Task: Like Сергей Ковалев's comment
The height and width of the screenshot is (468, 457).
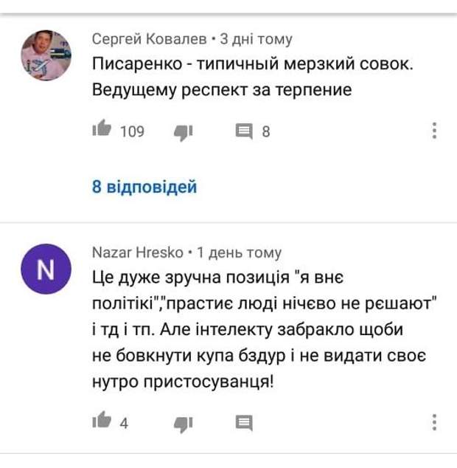Action: (101, 131)
